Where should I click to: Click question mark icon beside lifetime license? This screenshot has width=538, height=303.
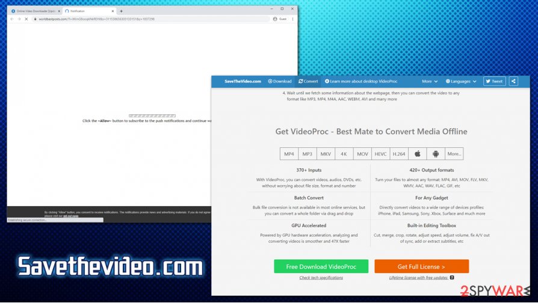[x=452, y=278]
